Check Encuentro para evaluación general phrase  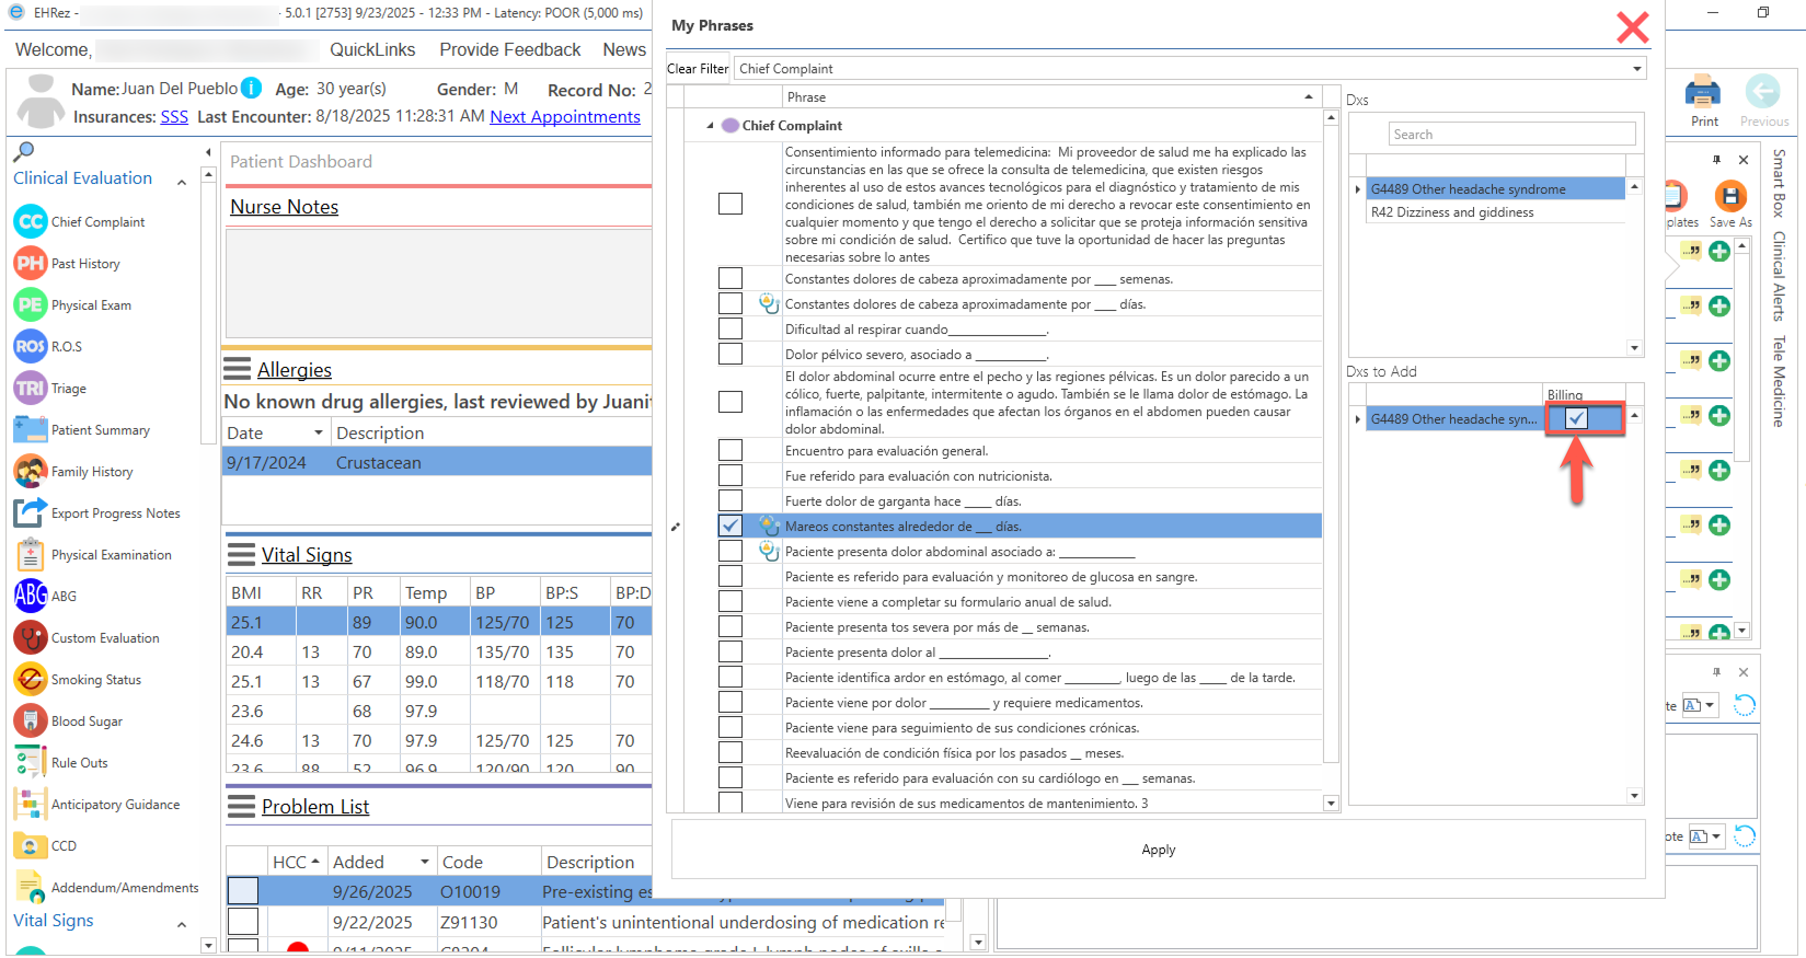coord(730,451)
